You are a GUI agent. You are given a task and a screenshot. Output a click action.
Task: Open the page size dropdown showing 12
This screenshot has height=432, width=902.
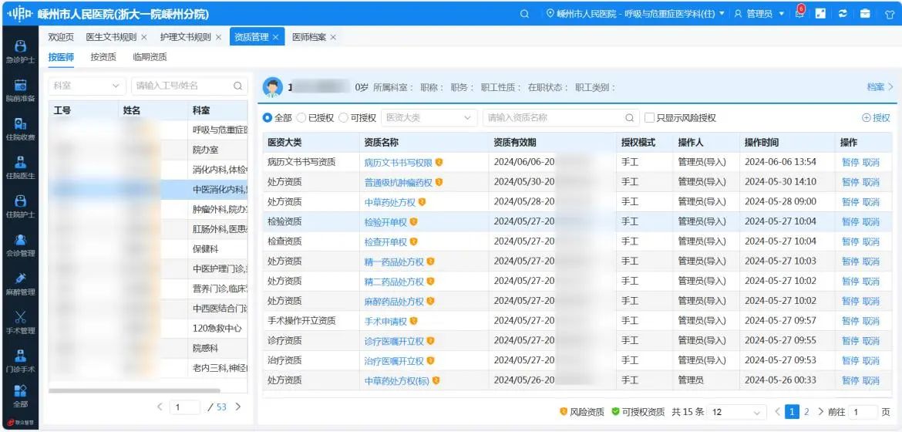coord(737,412)
